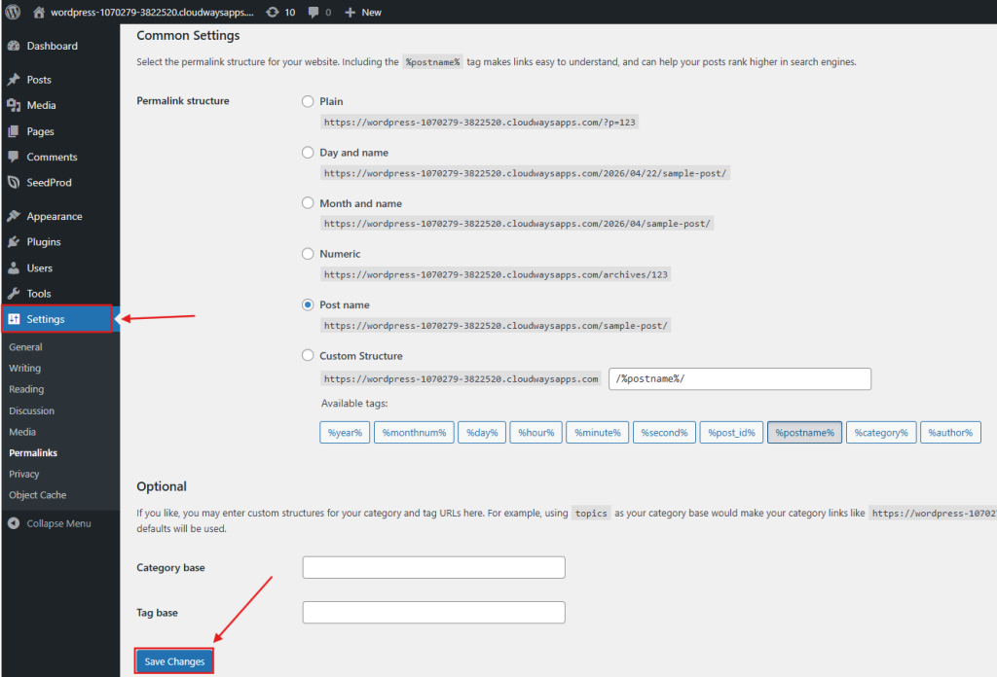Open the Appearance menu label

tap(55, 216)
